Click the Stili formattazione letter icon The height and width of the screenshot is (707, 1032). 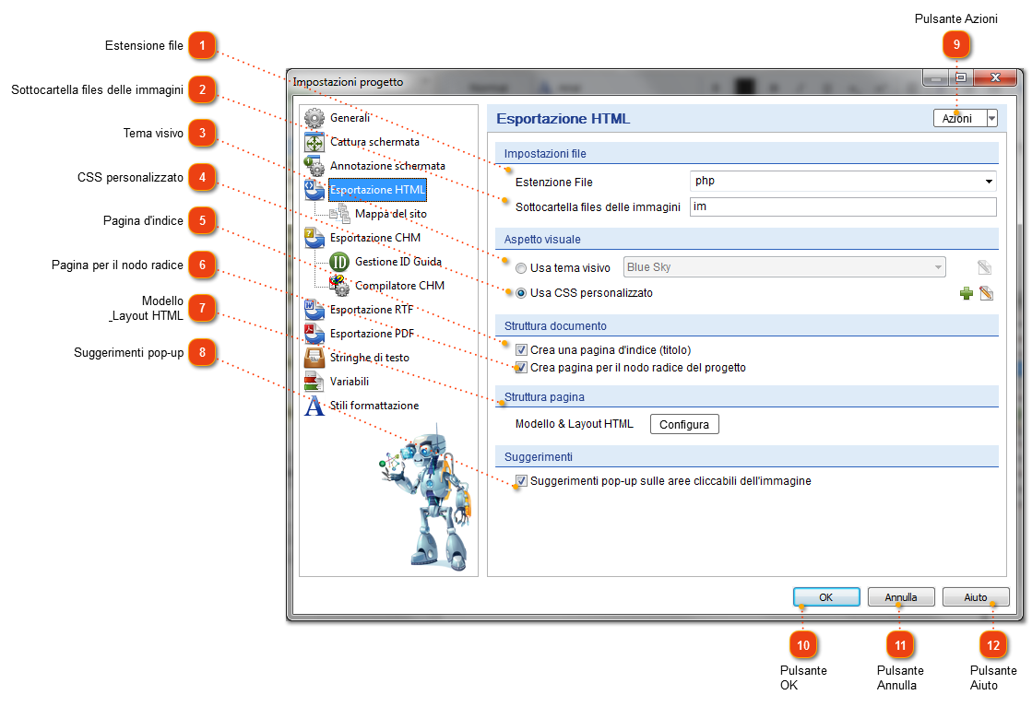(314, 406)
